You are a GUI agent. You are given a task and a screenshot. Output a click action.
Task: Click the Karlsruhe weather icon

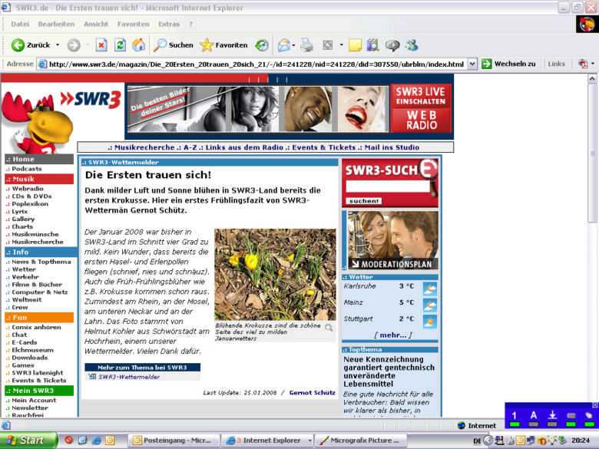click(430, 289)
